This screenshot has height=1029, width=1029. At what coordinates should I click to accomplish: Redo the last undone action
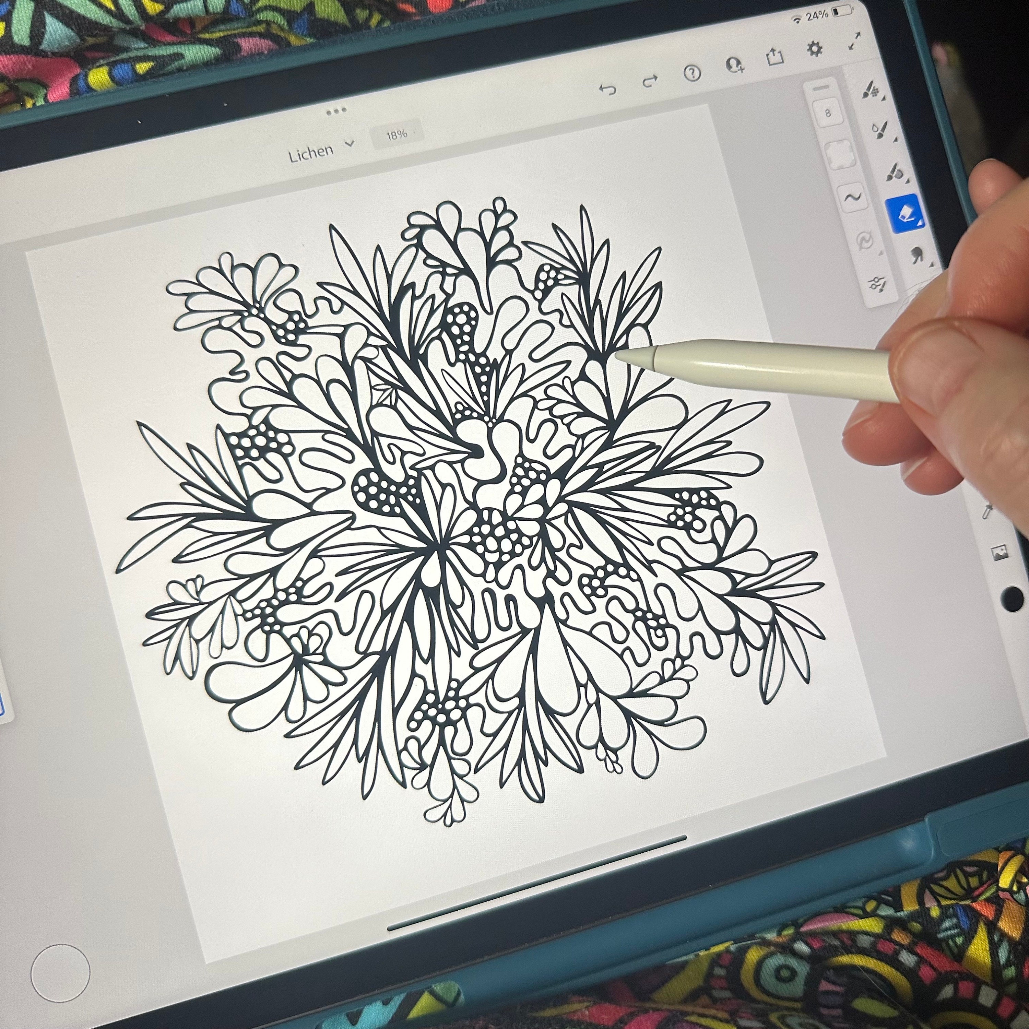click(x=650, y=82)
